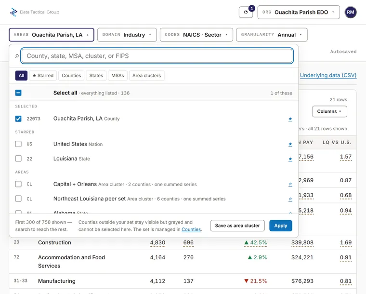The image size is (366, 294).
Task: Focus the County, state, MSA search field
Action: point(157,56)
